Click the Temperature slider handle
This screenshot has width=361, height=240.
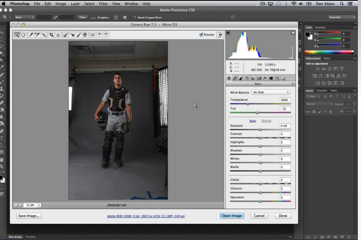[x=248, y=104]
